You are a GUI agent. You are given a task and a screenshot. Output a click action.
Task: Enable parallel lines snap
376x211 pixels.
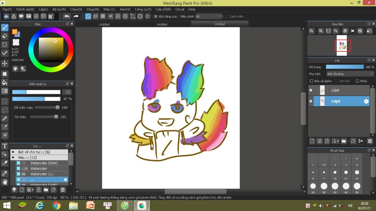point(95,16)
